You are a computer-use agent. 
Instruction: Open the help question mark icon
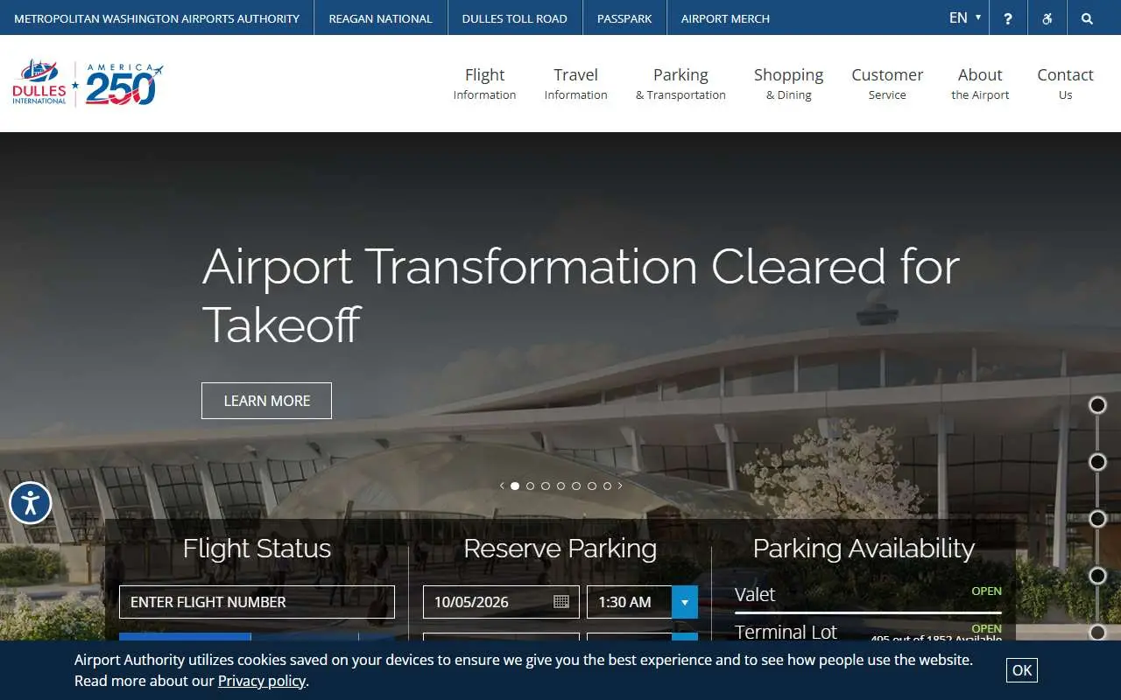click(1008, 18)
